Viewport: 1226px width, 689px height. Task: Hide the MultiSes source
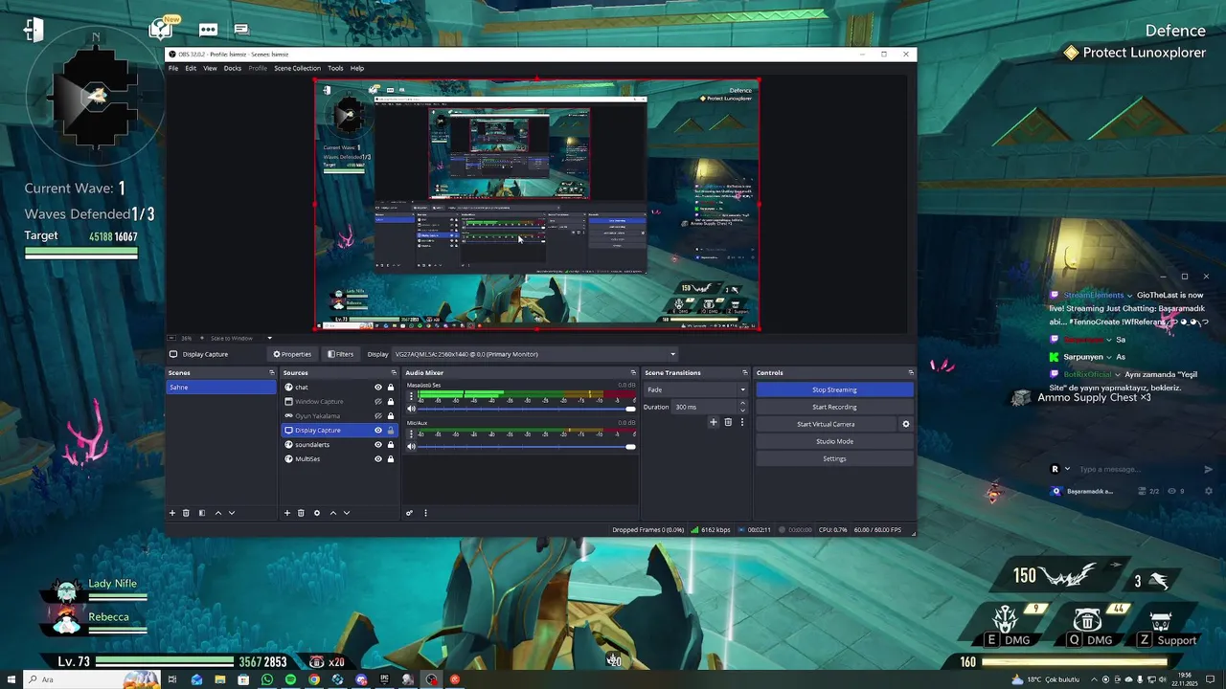(x=377, y=459)
